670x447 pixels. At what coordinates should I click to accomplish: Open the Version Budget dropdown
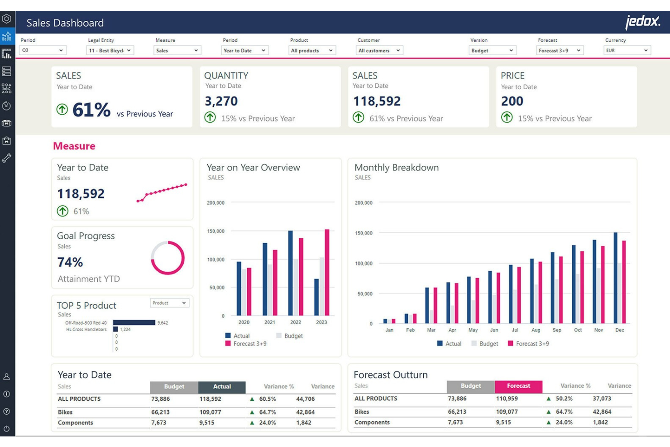pos(492,51)
